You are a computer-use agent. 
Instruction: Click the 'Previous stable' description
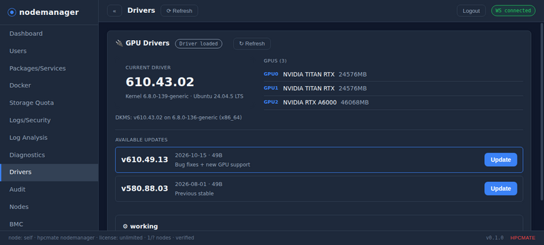point(194,193)
